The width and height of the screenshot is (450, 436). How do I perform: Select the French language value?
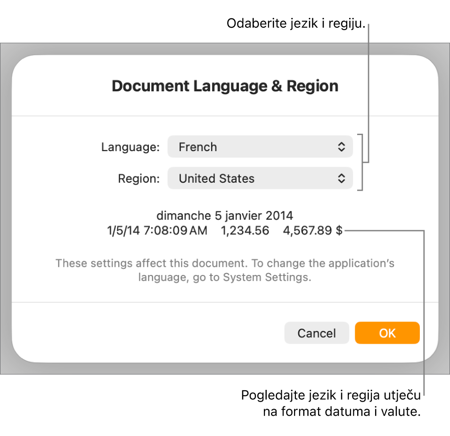click(x=197, y=147)
